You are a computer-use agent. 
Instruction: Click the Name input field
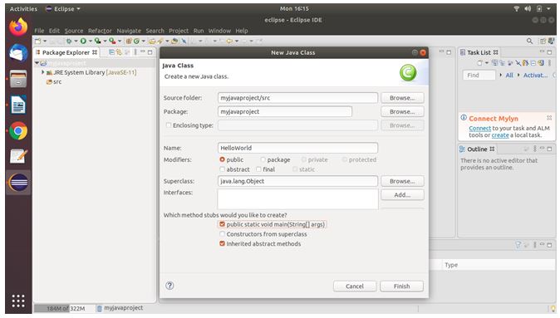pyautogui.click(x=297, y=148)
